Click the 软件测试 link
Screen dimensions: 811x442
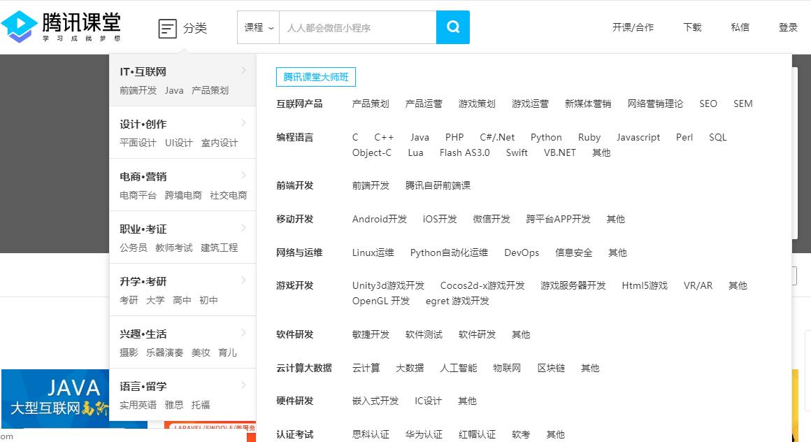tap(424, 334)
